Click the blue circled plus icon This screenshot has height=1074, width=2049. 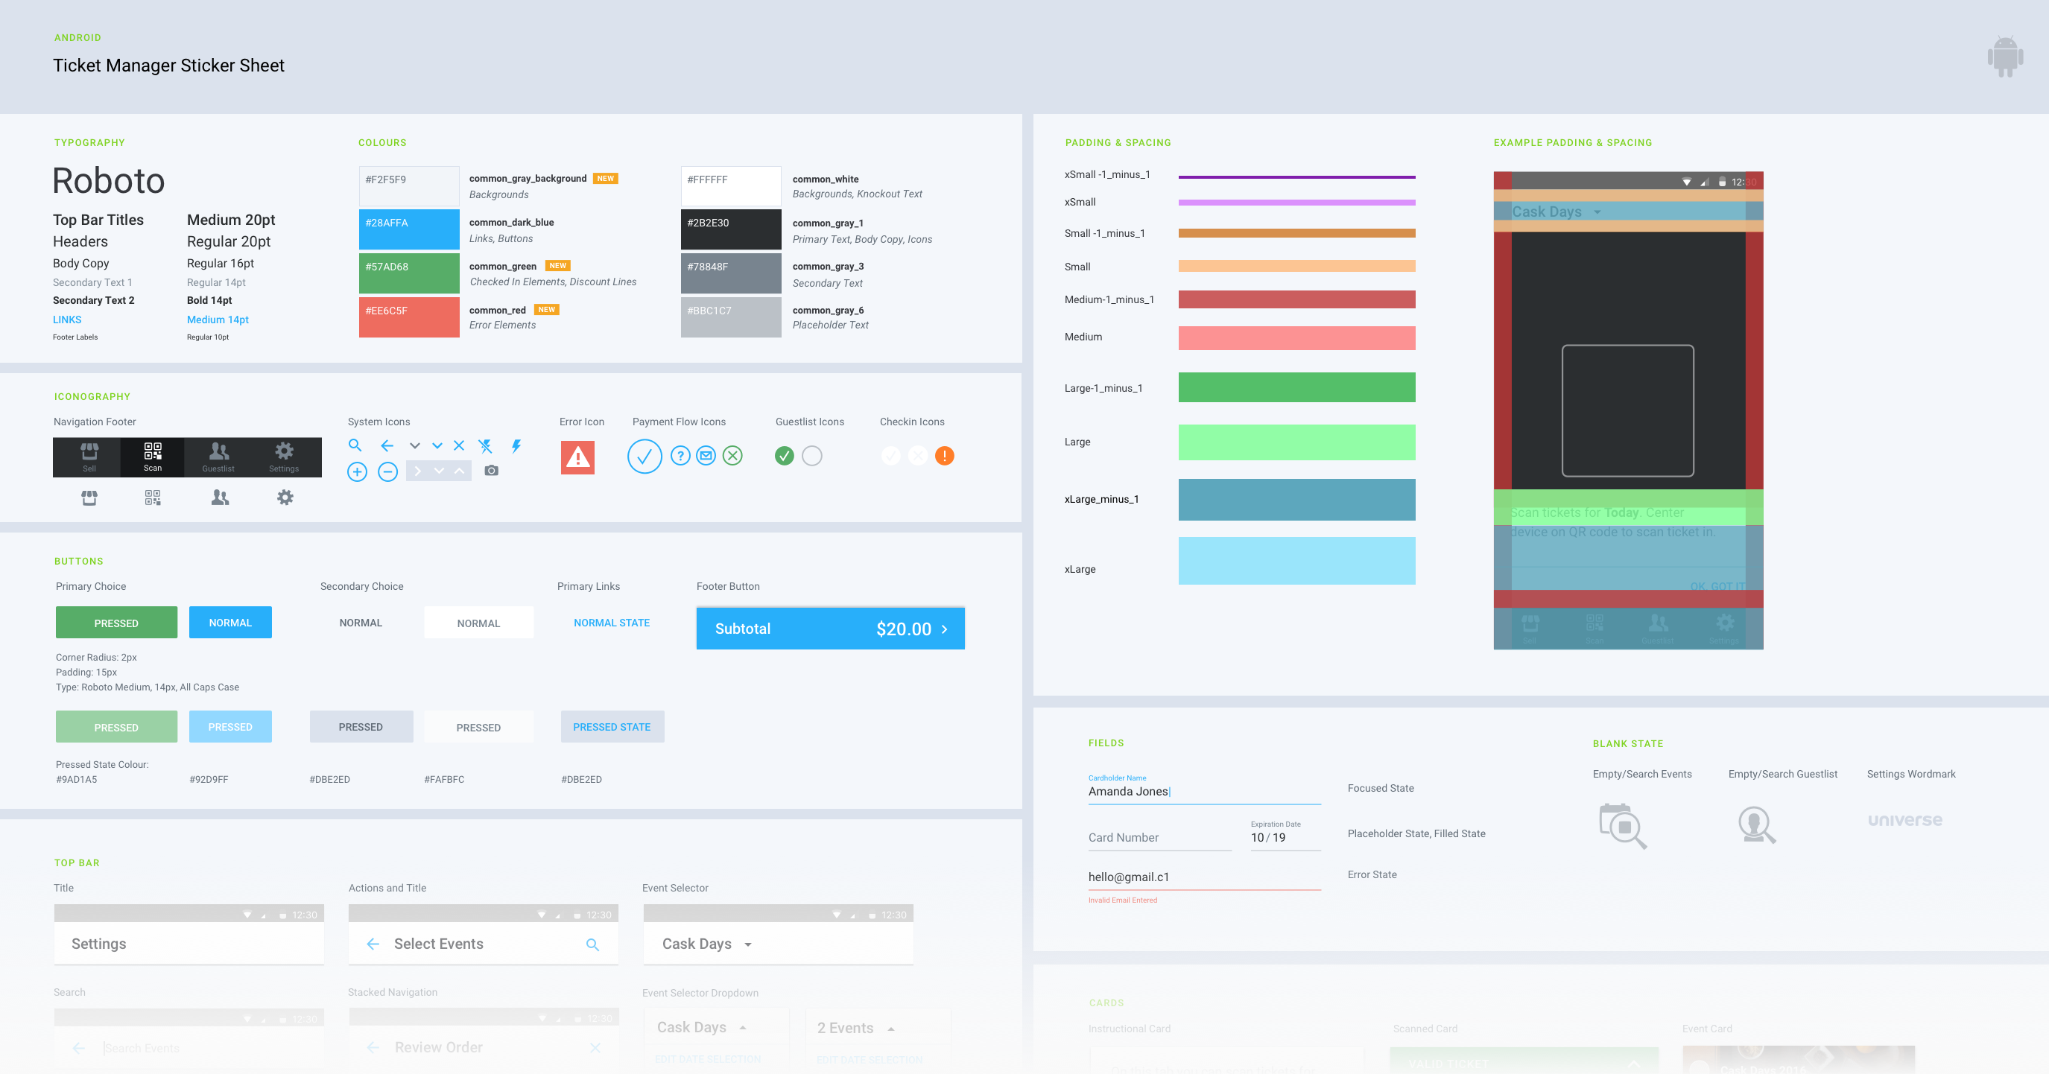357,471
